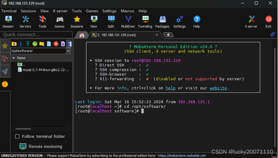Click the root@192.168.131.129 session text

pyautogui.click(x=156, y=61)
